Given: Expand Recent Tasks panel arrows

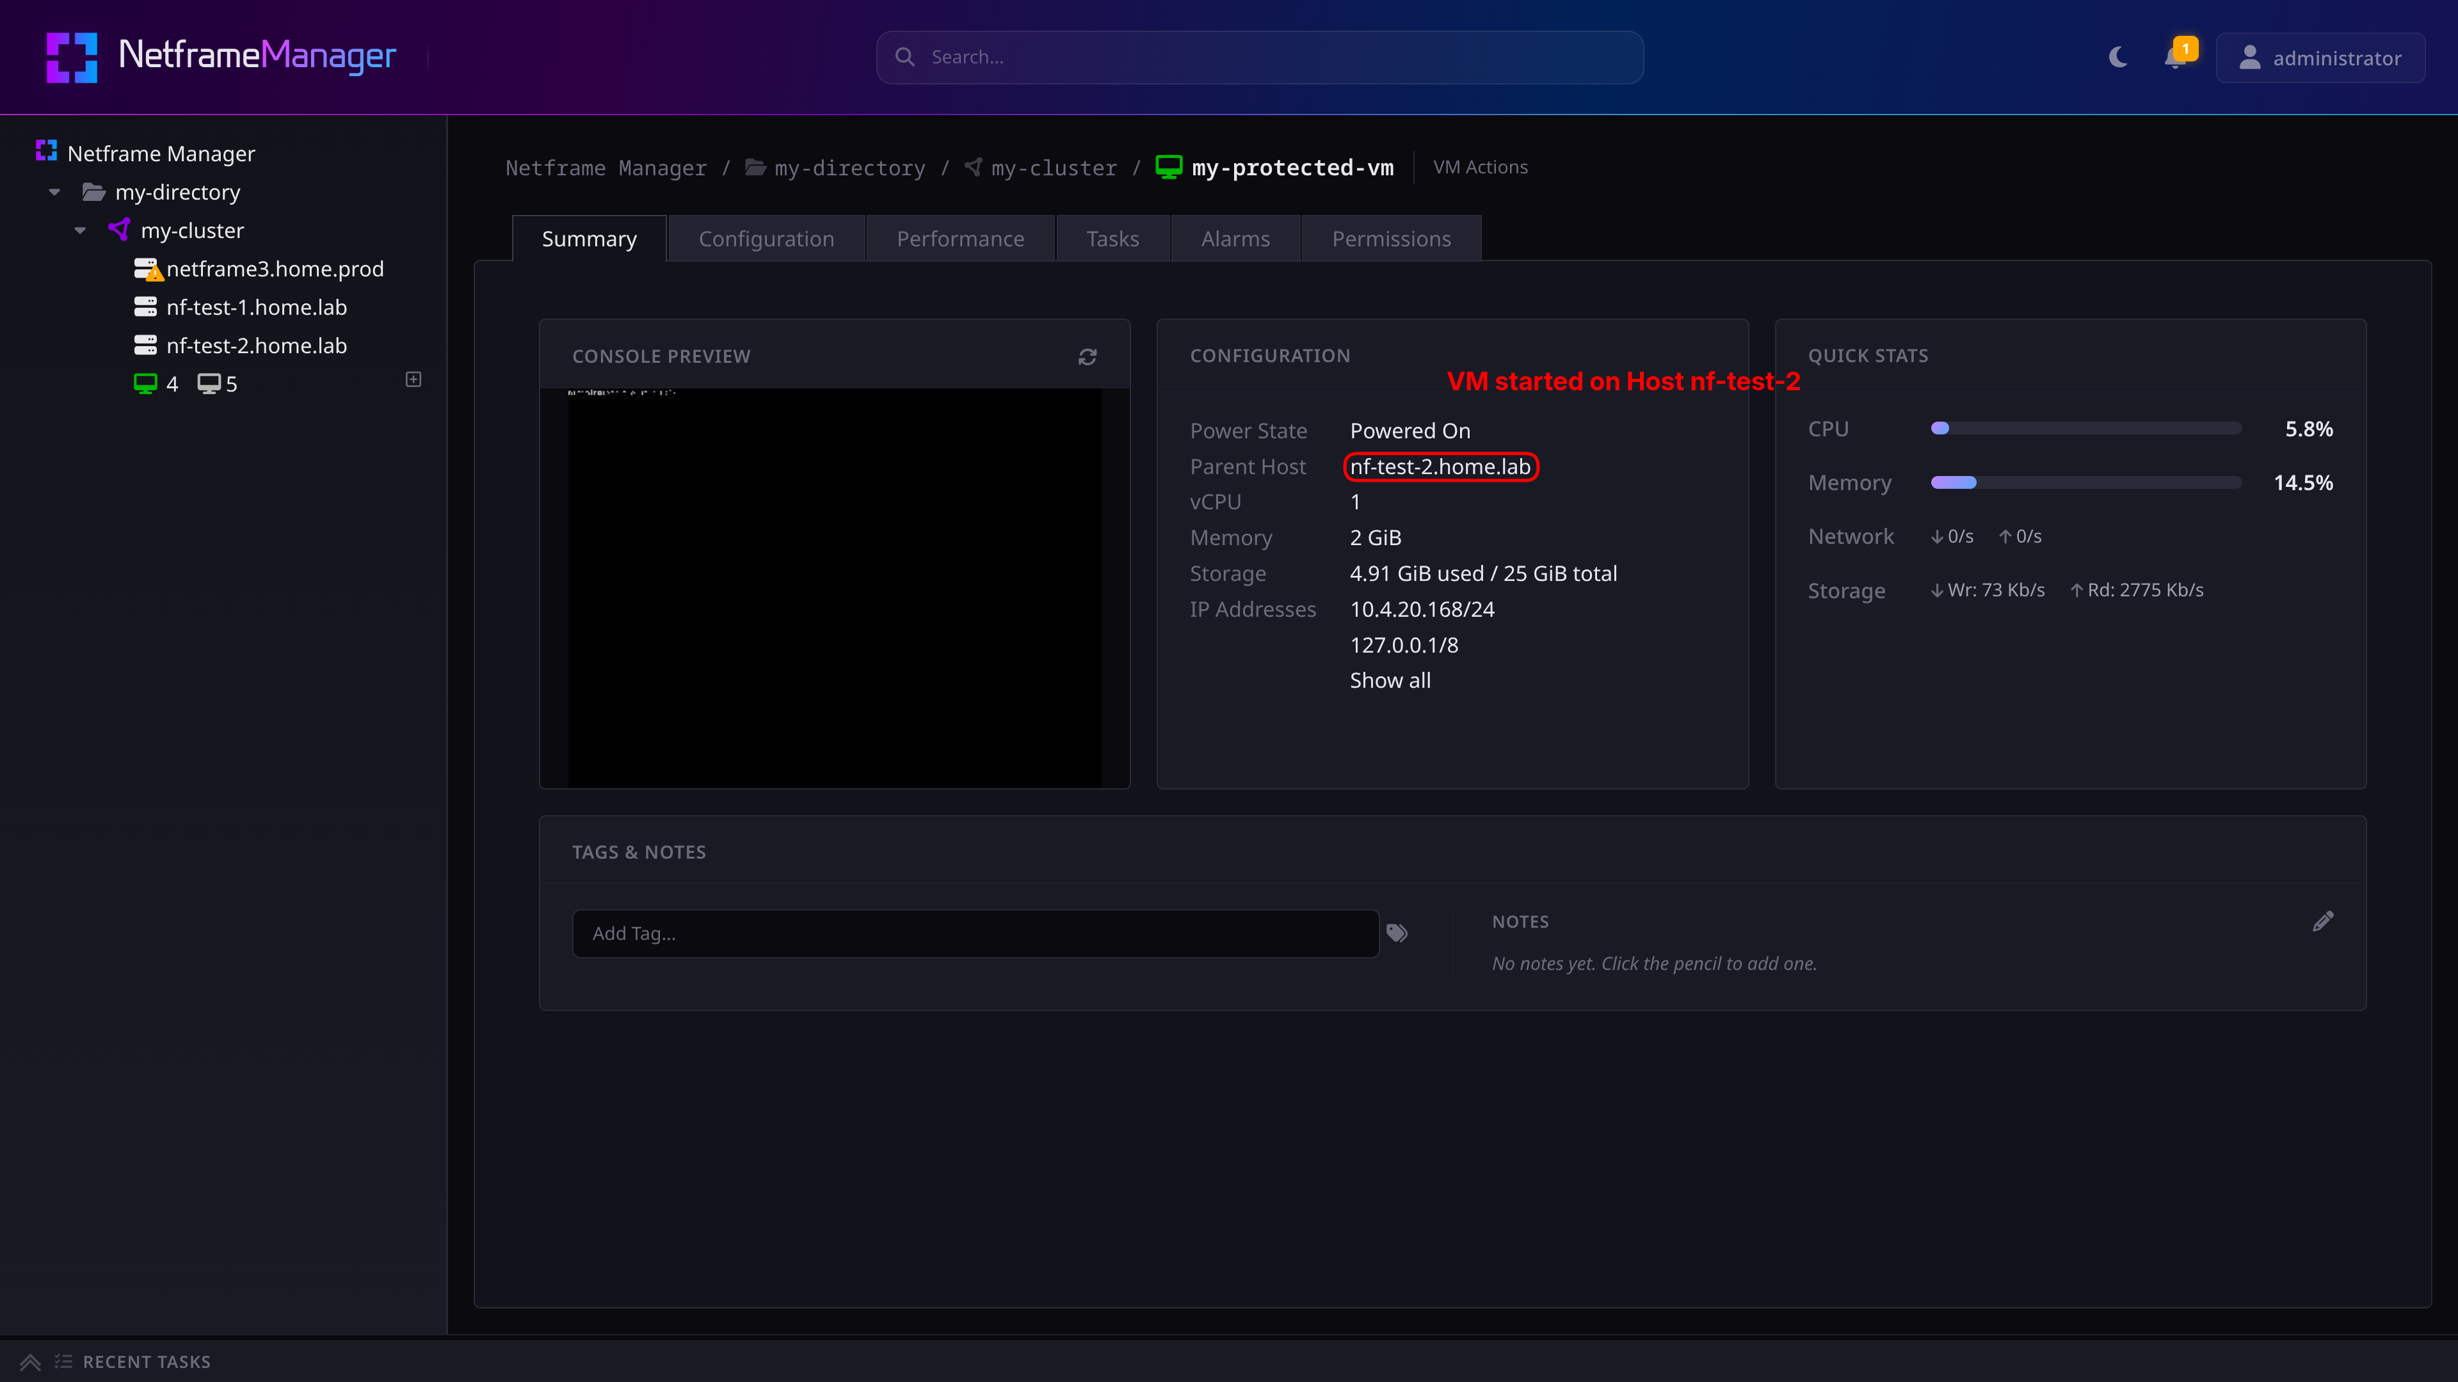Looking at the screenshot, I should 31,1362.
